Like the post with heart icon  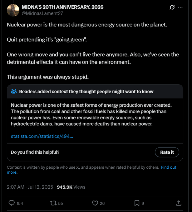(95, 203)
